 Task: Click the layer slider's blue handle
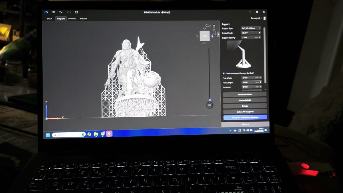tap(210, 100)
